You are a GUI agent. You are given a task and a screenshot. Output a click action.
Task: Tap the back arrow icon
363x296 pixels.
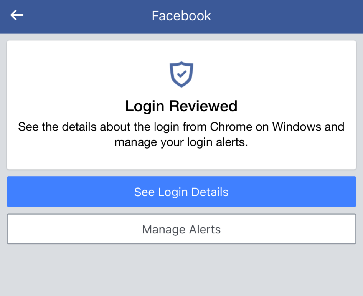click(17, 15)
